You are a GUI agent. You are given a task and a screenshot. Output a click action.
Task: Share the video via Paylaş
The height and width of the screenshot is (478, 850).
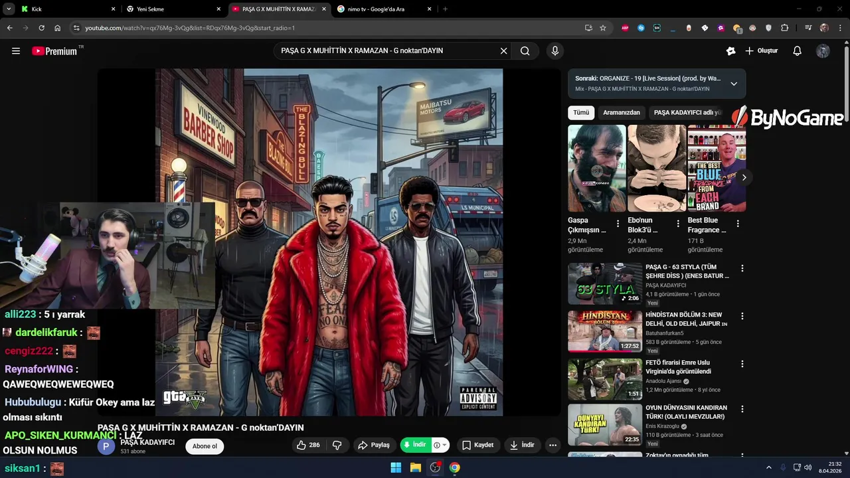(x=374, y=445)
